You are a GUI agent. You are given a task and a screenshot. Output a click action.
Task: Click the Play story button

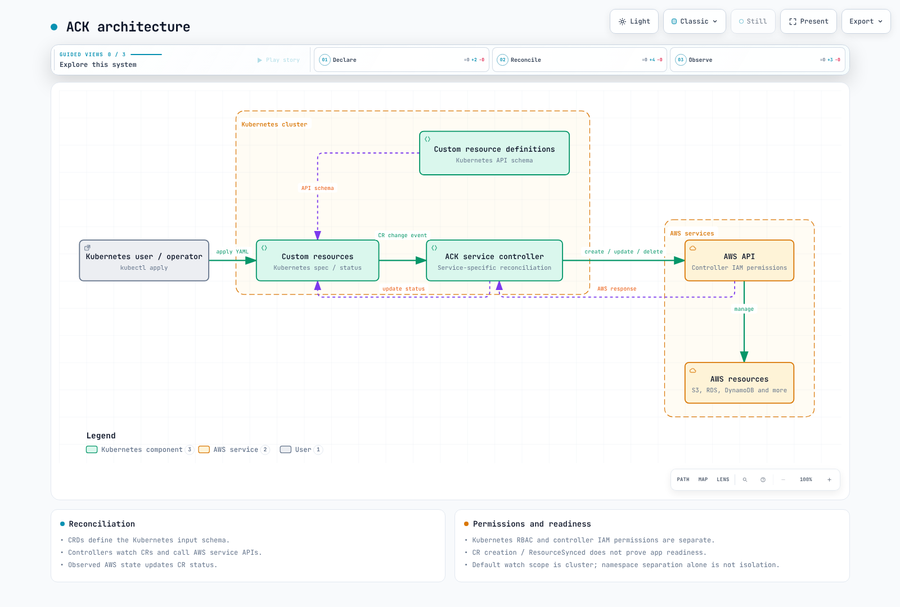pos(278,60)
